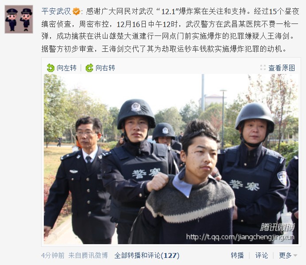Screen dimensions: 306x265
Task: Click the expand icon beside 查看原图
Action: coord(263,68)
